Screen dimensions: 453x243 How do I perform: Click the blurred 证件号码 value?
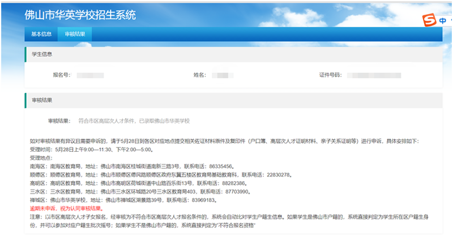[374, 75]
